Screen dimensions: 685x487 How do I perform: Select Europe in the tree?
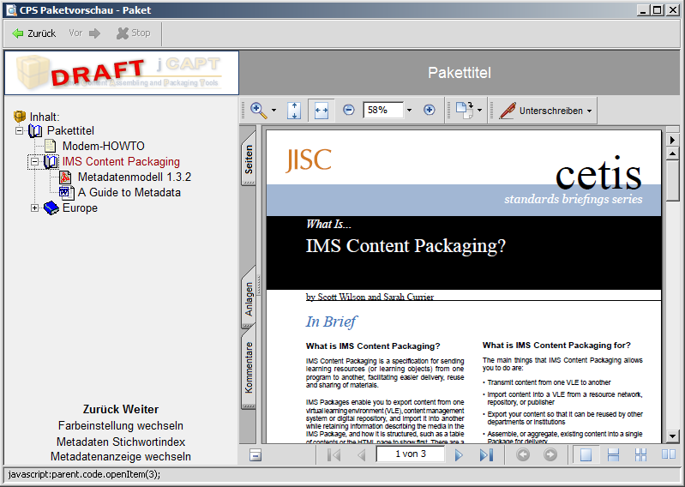pyautogui.click(x=80, y=207)
